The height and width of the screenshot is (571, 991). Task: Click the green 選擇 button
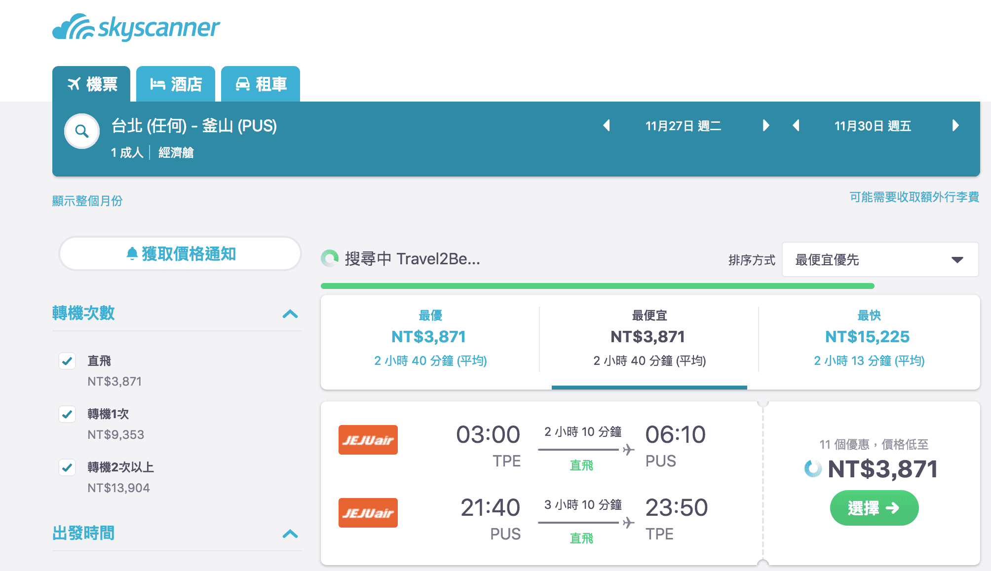point(874,508)
